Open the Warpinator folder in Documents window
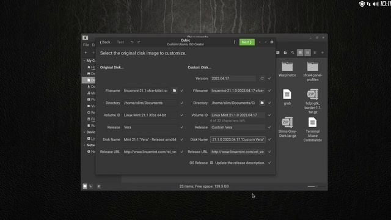This screenshot has width=391, height=220. point(287,69)
